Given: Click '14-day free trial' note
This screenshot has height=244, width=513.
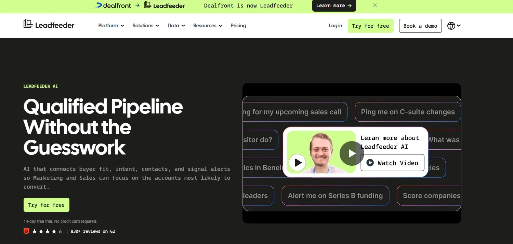Looking at the screenshot, I should click(60, 221).
